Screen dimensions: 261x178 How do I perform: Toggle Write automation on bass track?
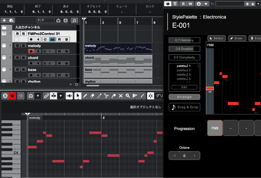(66, 75)
